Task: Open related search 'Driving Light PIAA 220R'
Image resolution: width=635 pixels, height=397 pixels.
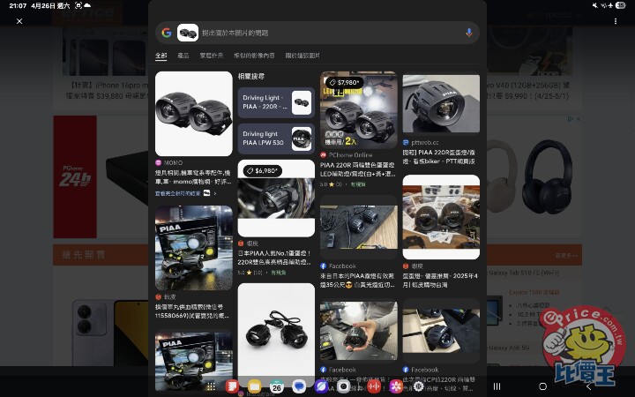Action: 276,102
